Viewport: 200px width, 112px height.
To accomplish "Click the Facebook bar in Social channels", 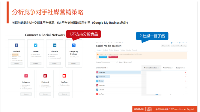I will tap(103, 77).
